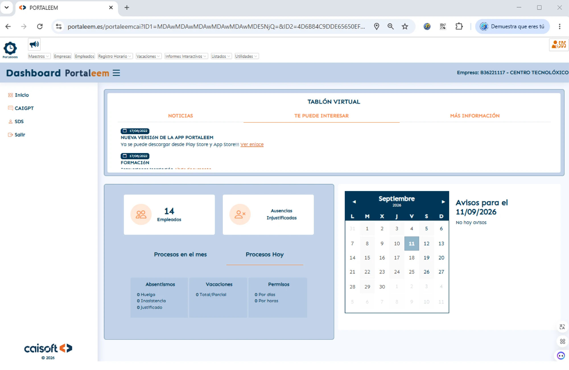
Task: Select day 1 of Septiembre
Action: [x=367, y=229]
